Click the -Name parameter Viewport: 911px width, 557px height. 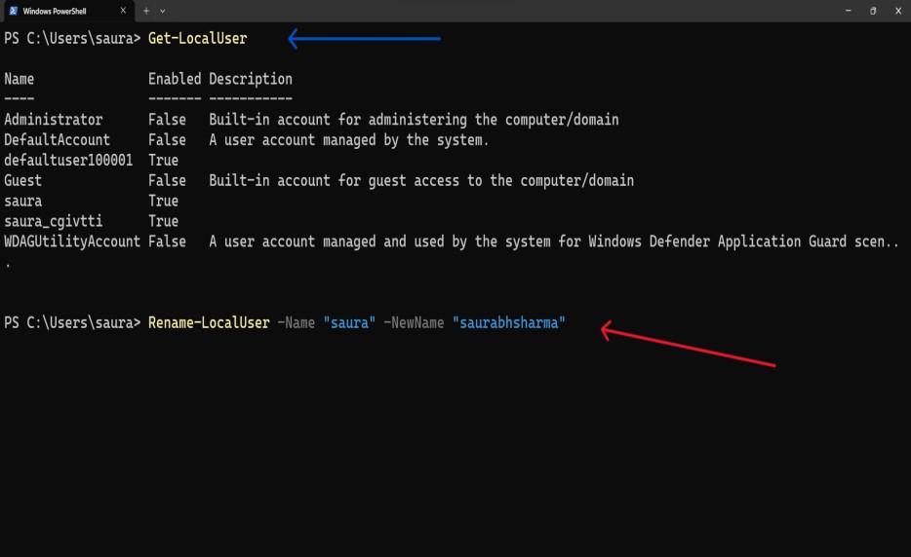[x=297, y=322]
